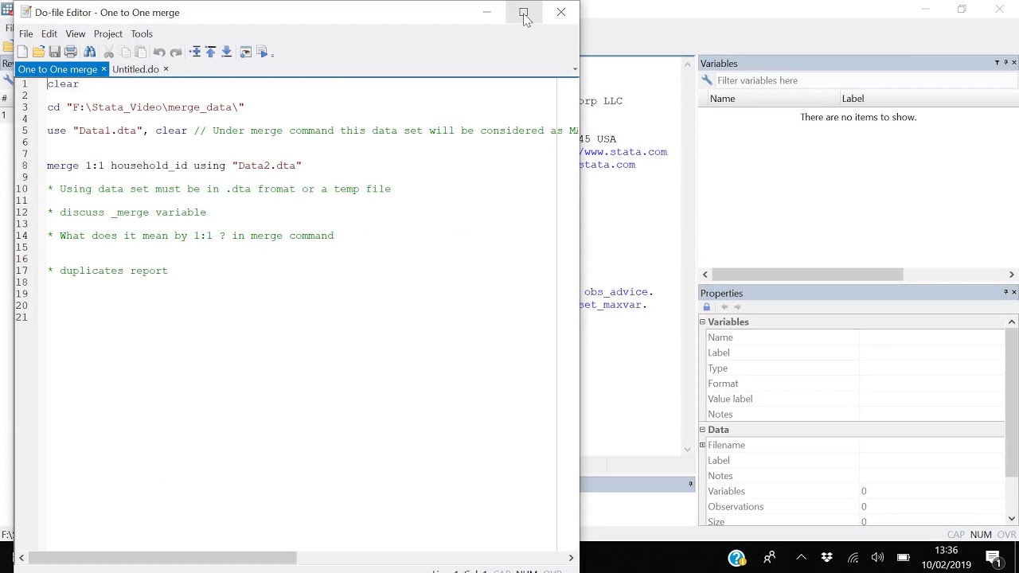This screenshot has height=573, width=1019.
Task: Run the do-file with the Execute icon
Action: tap(262, 53)
